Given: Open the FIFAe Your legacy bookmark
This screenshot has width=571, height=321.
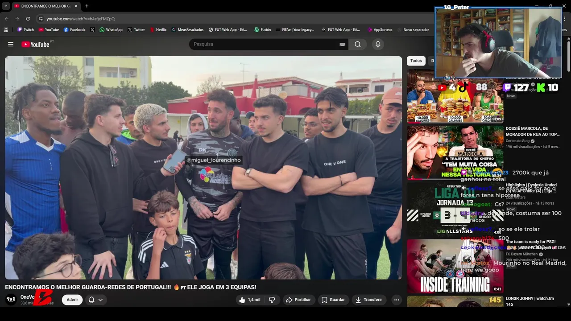Looking at the screenshot, I should [295, 30].
